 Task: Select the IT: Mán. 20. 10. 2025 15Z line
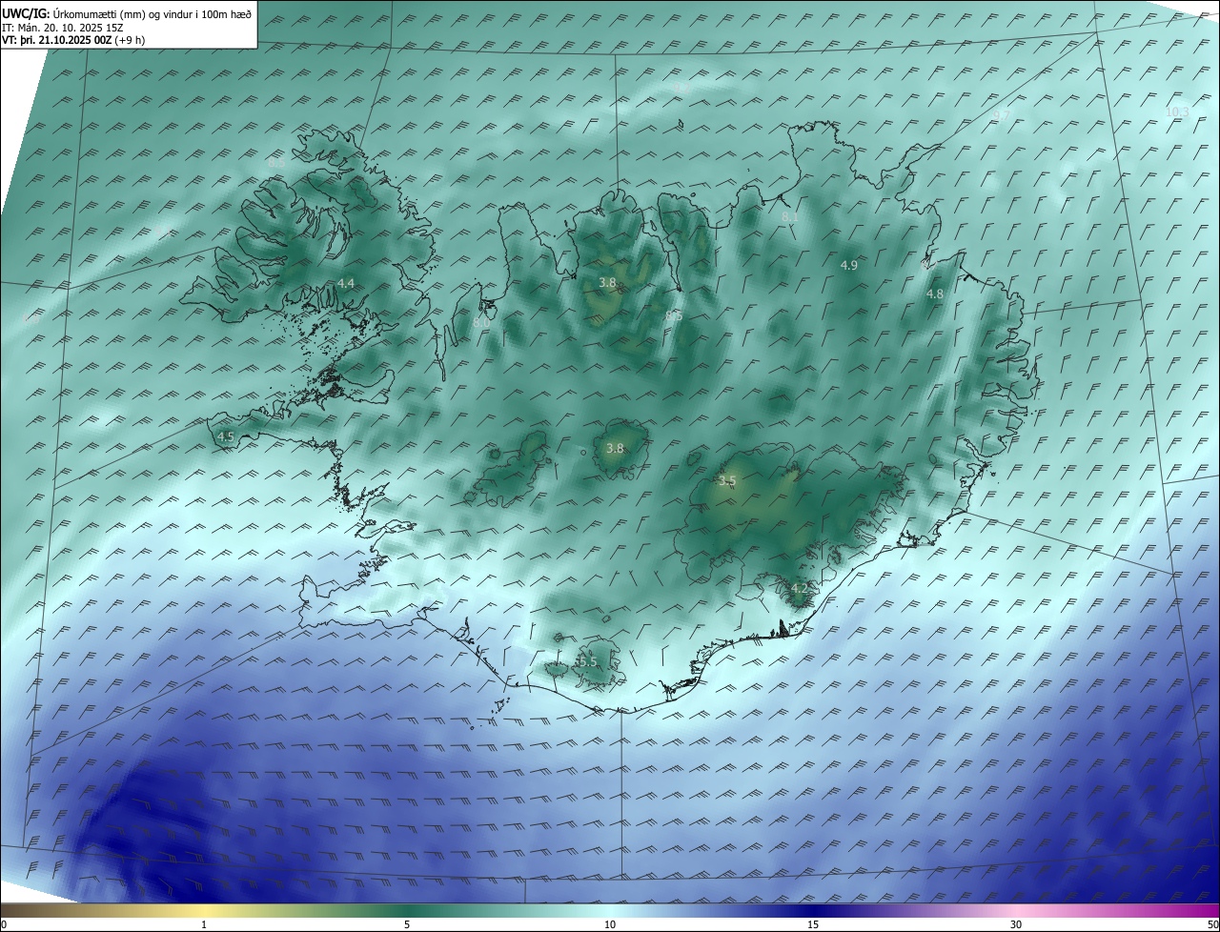click(62, 28)
